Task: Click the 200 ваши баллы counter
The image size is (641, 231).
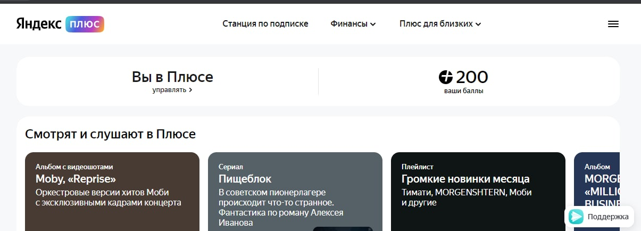Action: [x=463, y=82]
